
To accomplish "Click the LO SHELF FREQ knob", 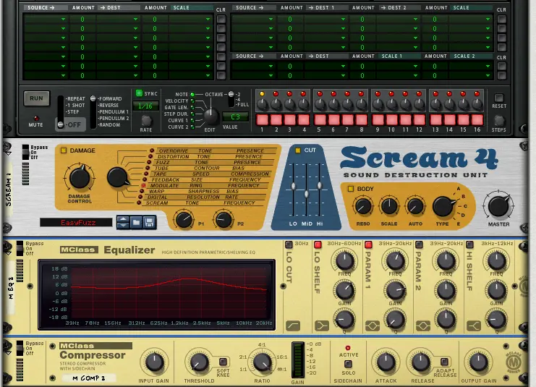I will [344, 261].
